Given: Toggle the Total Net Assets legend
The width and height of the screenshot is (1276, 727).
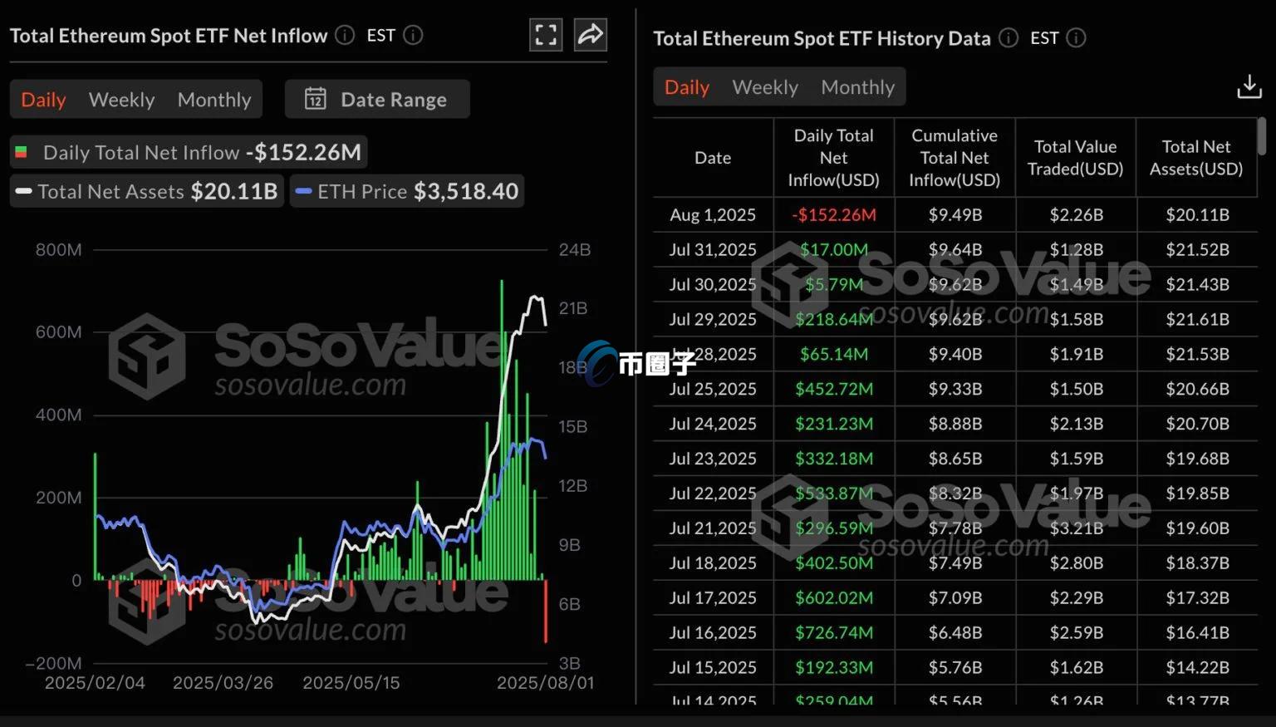Looking at the screenshot, I should tap(146, 191).
